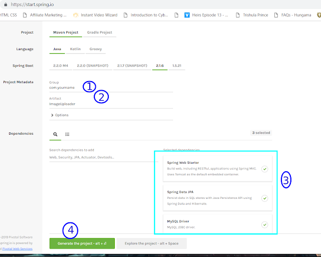This screenshot has width=321, height=257.
Task: Open the untitled page-icon bookmark
Action: pos(176,15)
